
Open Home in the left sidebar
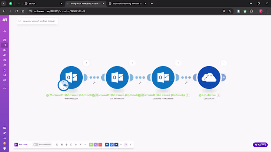click(x=5, y=31)
